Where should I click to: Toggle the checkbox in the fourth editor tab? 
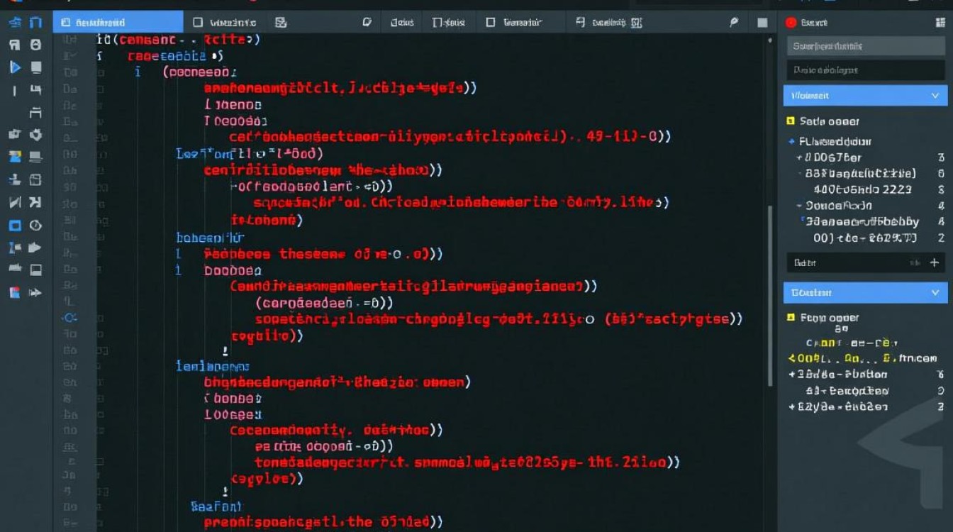pos(490,23)
